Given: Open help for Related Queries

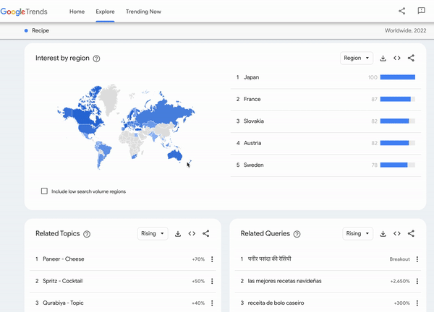Looking at the screenshot, I should pyautogui.click(x=297, y=234).
